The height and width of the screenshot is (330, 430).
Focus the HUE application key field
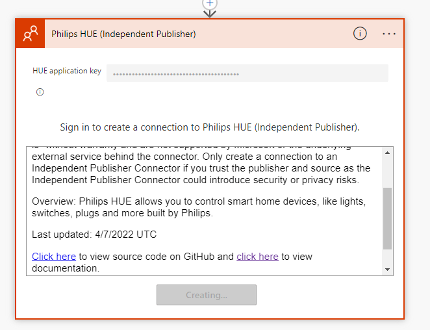[x=247, y=73]
